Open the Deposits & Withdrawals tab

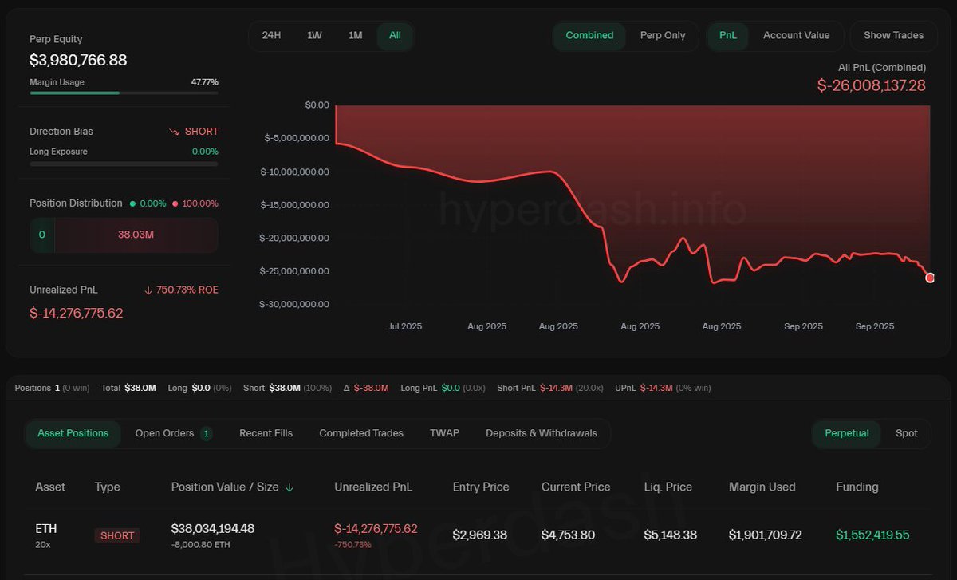tap(542, 433)
